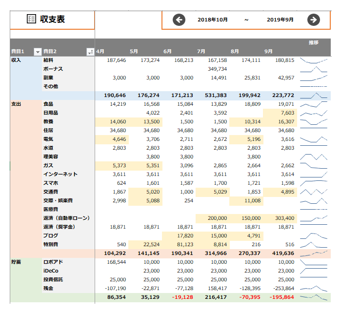
Task: Click 電気 value 5,196 in 8月
Action: (254, 139)
